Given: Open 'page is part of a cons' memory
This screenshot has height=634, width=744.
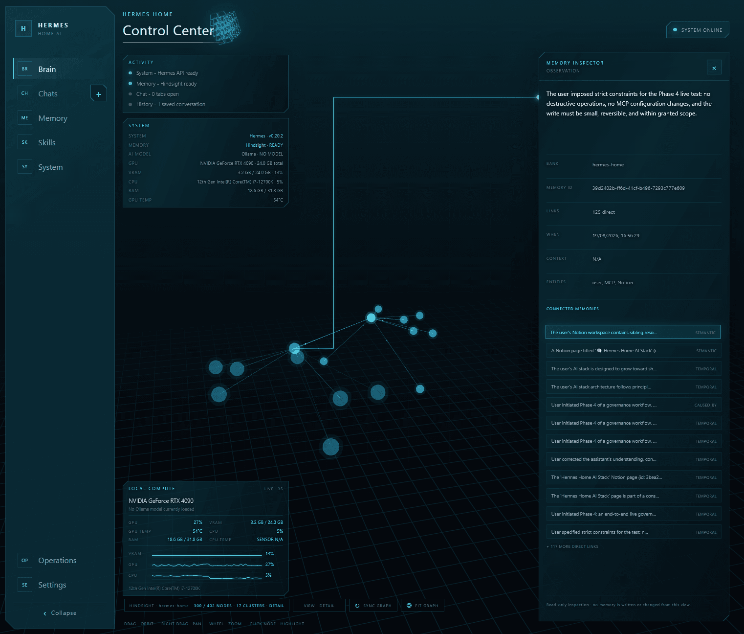Looking at the screenshot, I should point(634,496).
